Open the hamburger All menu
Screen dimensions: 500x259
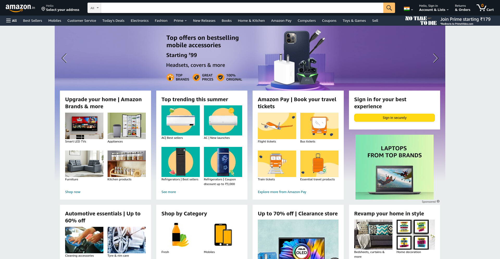[x=11, y=21]
